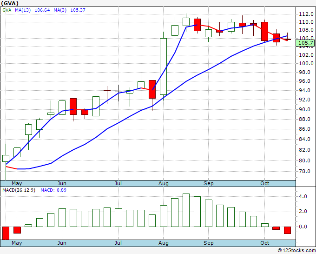Click Aug on the price chart time axis
The width and height of the screenshot is (316, 254).
tap(164, 183)
